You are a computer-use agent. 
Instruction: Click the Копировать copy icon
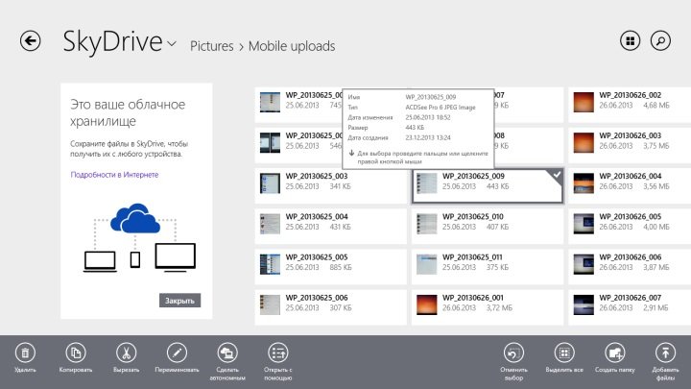76,353
